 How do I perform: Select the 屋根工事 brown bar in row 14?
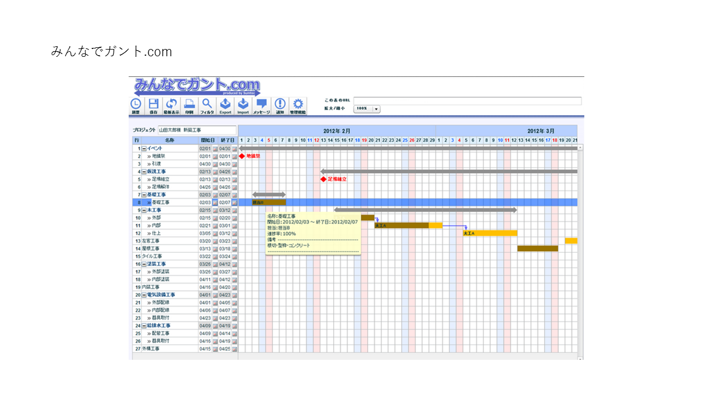538,248
